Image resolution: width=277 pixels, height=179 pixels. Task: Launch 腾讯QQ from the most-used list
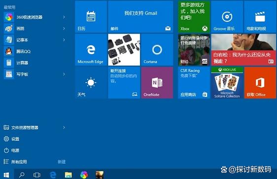click(35, 52)
